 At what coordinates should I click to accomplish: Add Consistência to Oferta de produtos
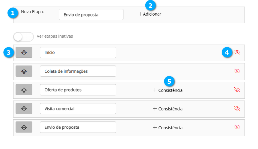(168, 90)
